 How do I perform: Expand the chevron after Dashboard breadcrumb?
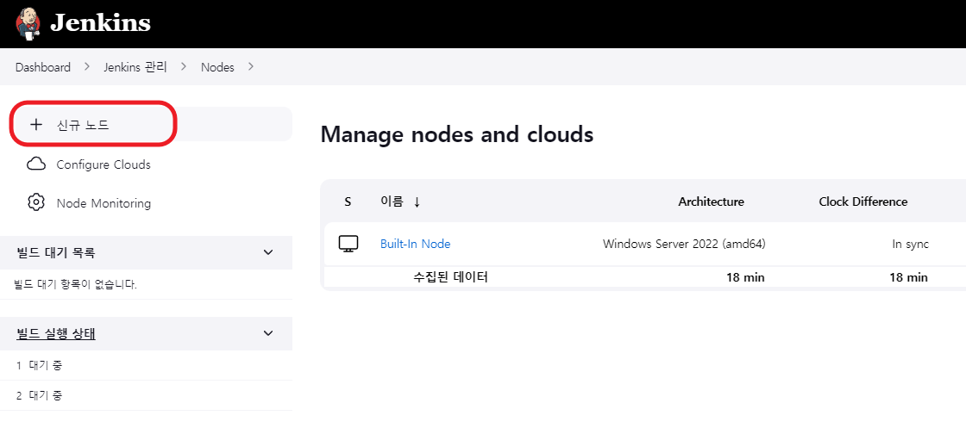(87, 66)
